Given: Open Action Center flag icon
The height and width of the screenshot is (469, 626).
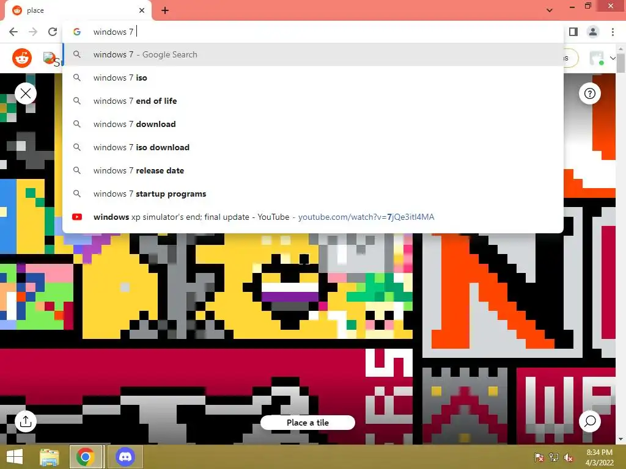Looking at the screenshot, I should [539, 457].
